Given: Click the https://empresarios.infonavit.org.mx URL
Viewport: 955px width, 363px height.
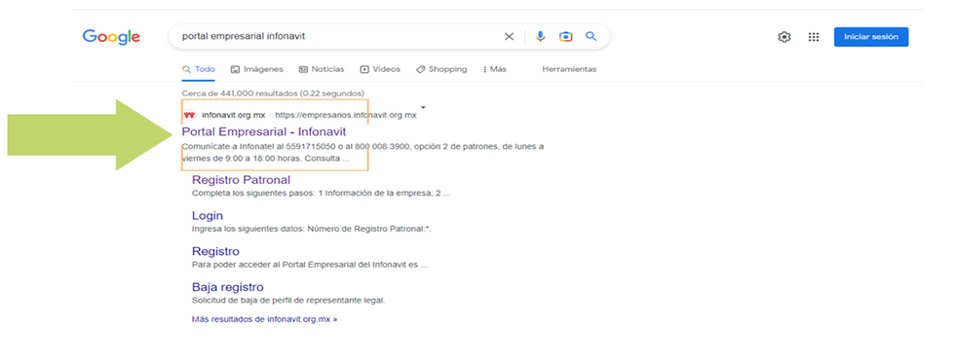Looking at the screenshot, I should (346, 115).
